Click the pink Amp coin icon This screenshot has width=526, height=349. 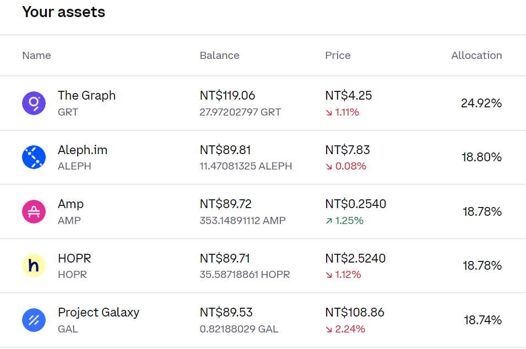[x=34, y=211]
